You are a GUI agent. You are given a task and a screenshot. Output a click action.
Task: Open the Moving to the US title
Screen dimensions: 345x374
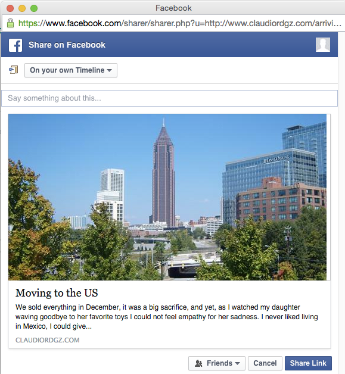click(x=57, y=293)
